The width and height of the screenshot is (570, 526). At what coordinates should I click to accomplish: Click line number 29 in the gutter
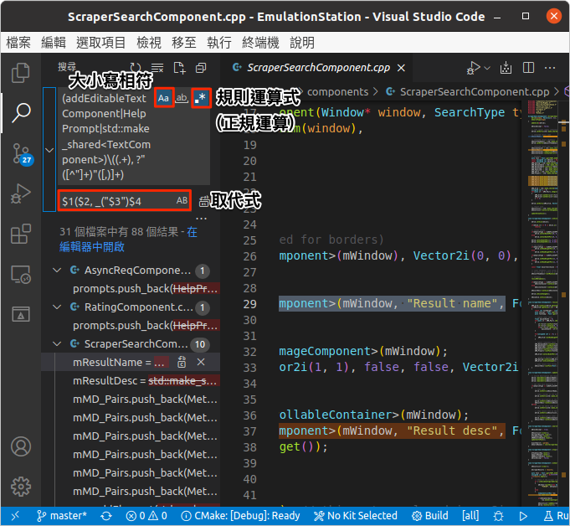[249, 304]
